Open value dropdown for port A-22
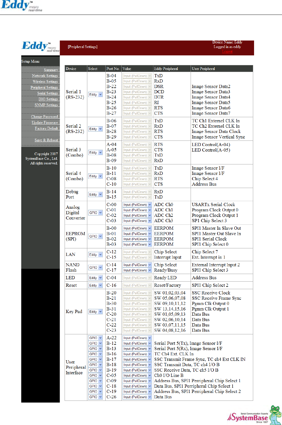 point(137,338)
